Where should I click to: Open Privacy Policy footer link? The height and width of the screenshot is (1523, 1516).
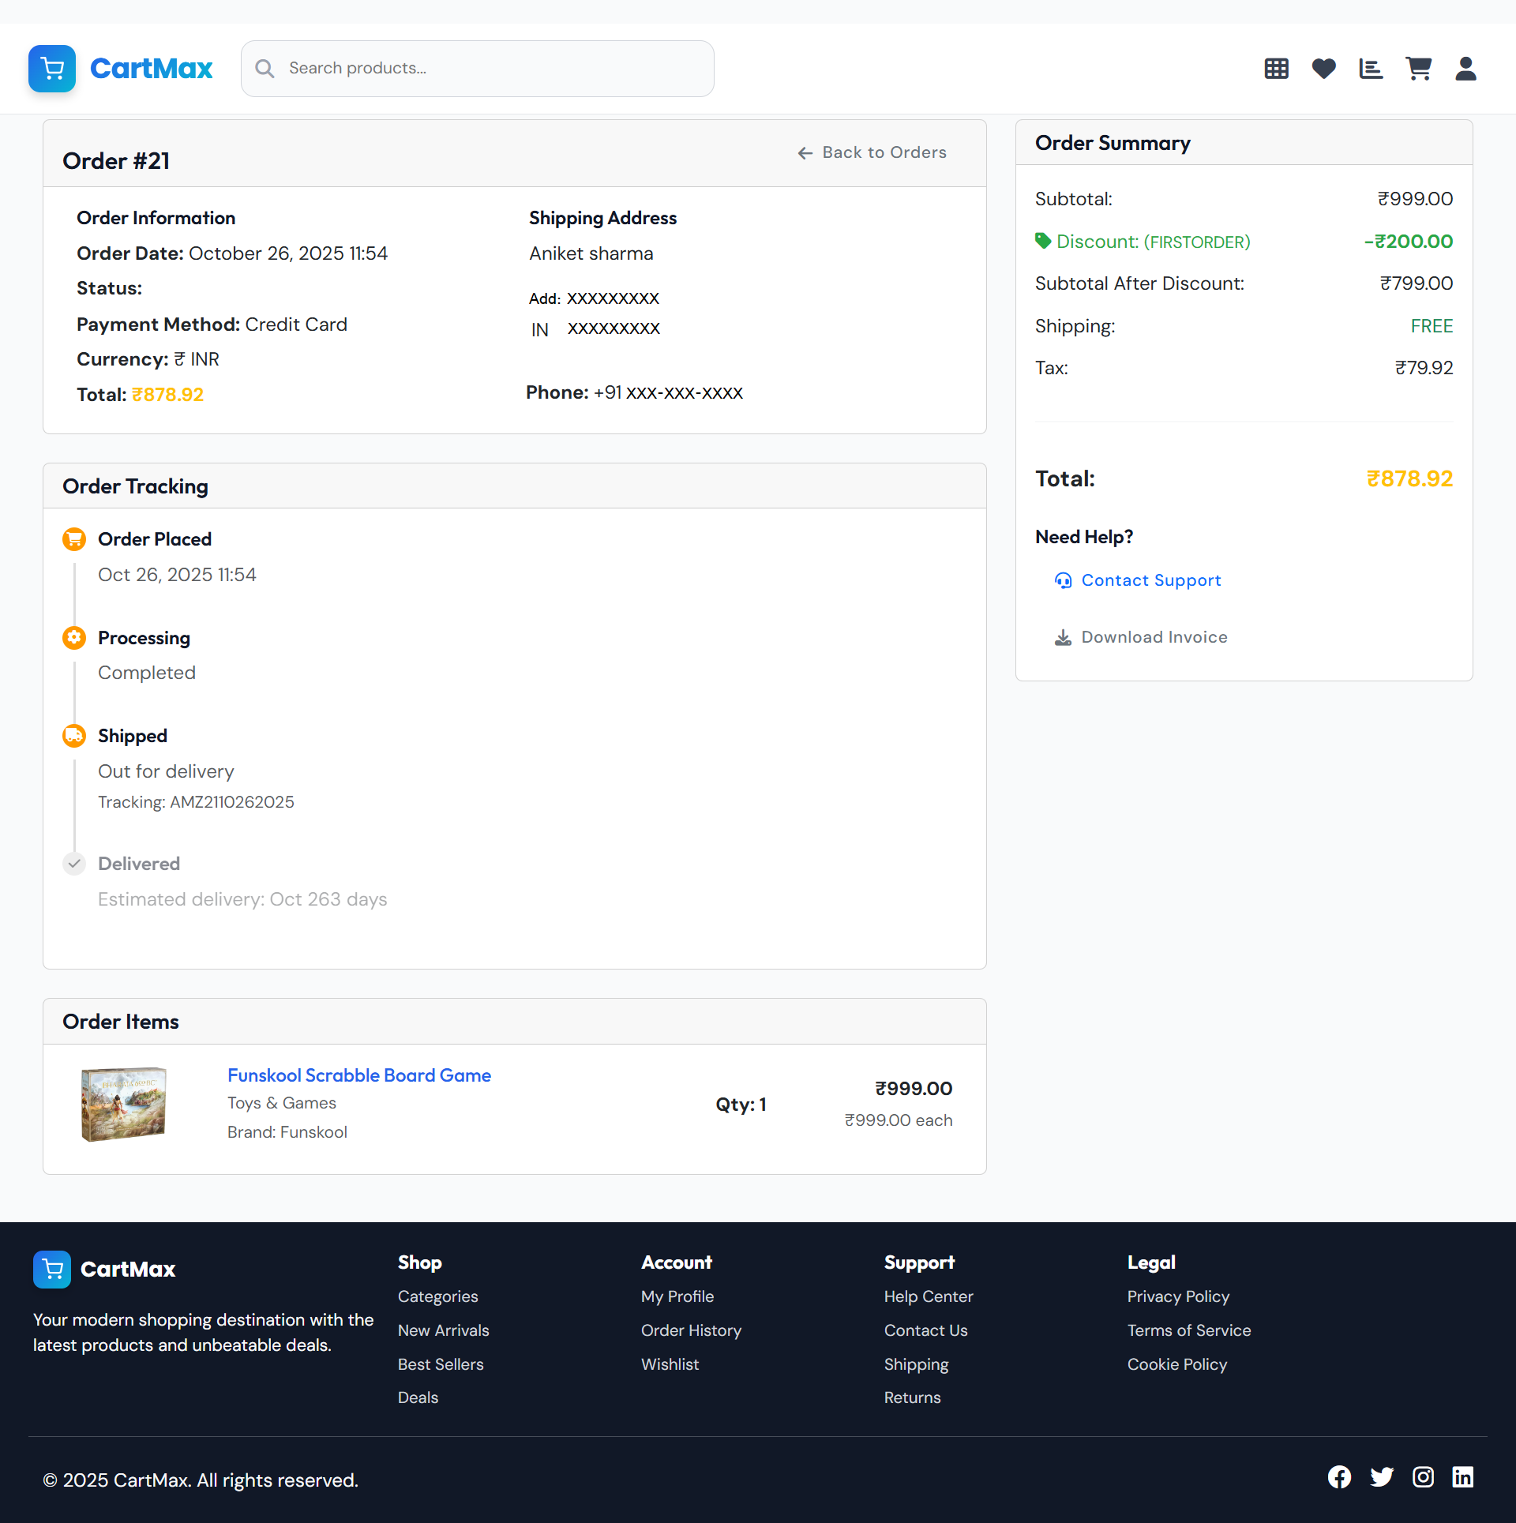[1178, 1297]
